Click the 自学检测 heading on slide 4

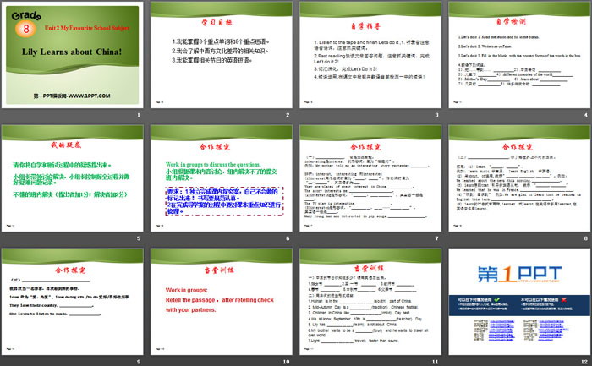511,21
